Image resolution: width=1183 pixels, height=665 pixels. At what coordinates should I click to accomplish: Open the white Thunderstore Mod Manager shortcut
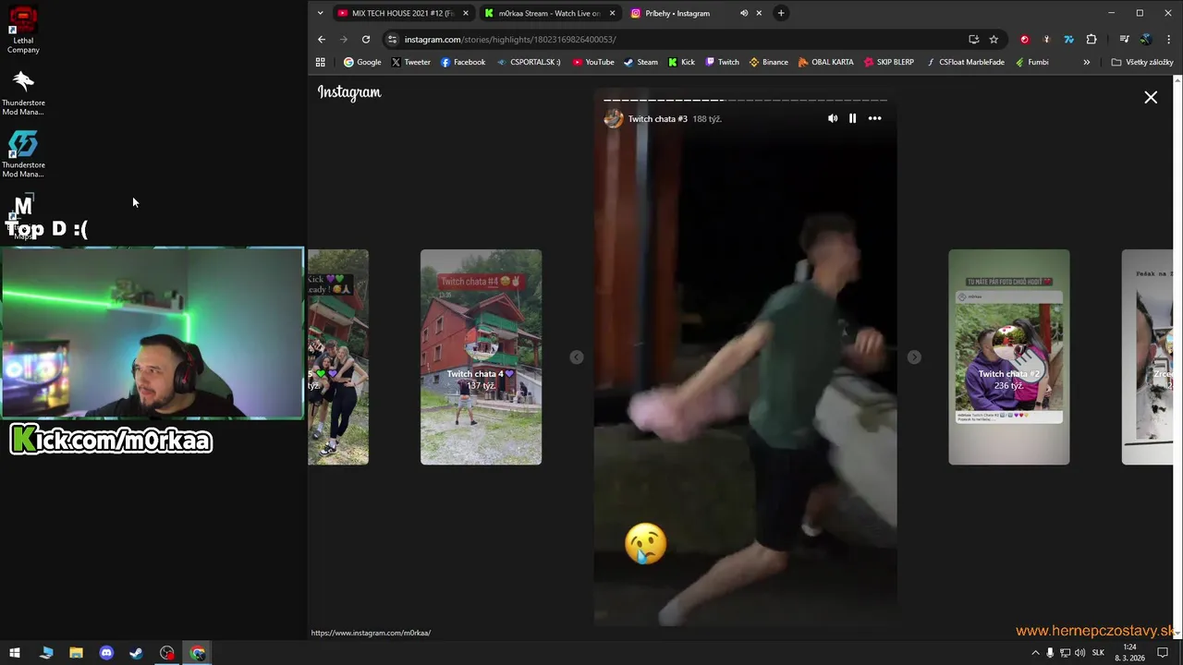23,91
